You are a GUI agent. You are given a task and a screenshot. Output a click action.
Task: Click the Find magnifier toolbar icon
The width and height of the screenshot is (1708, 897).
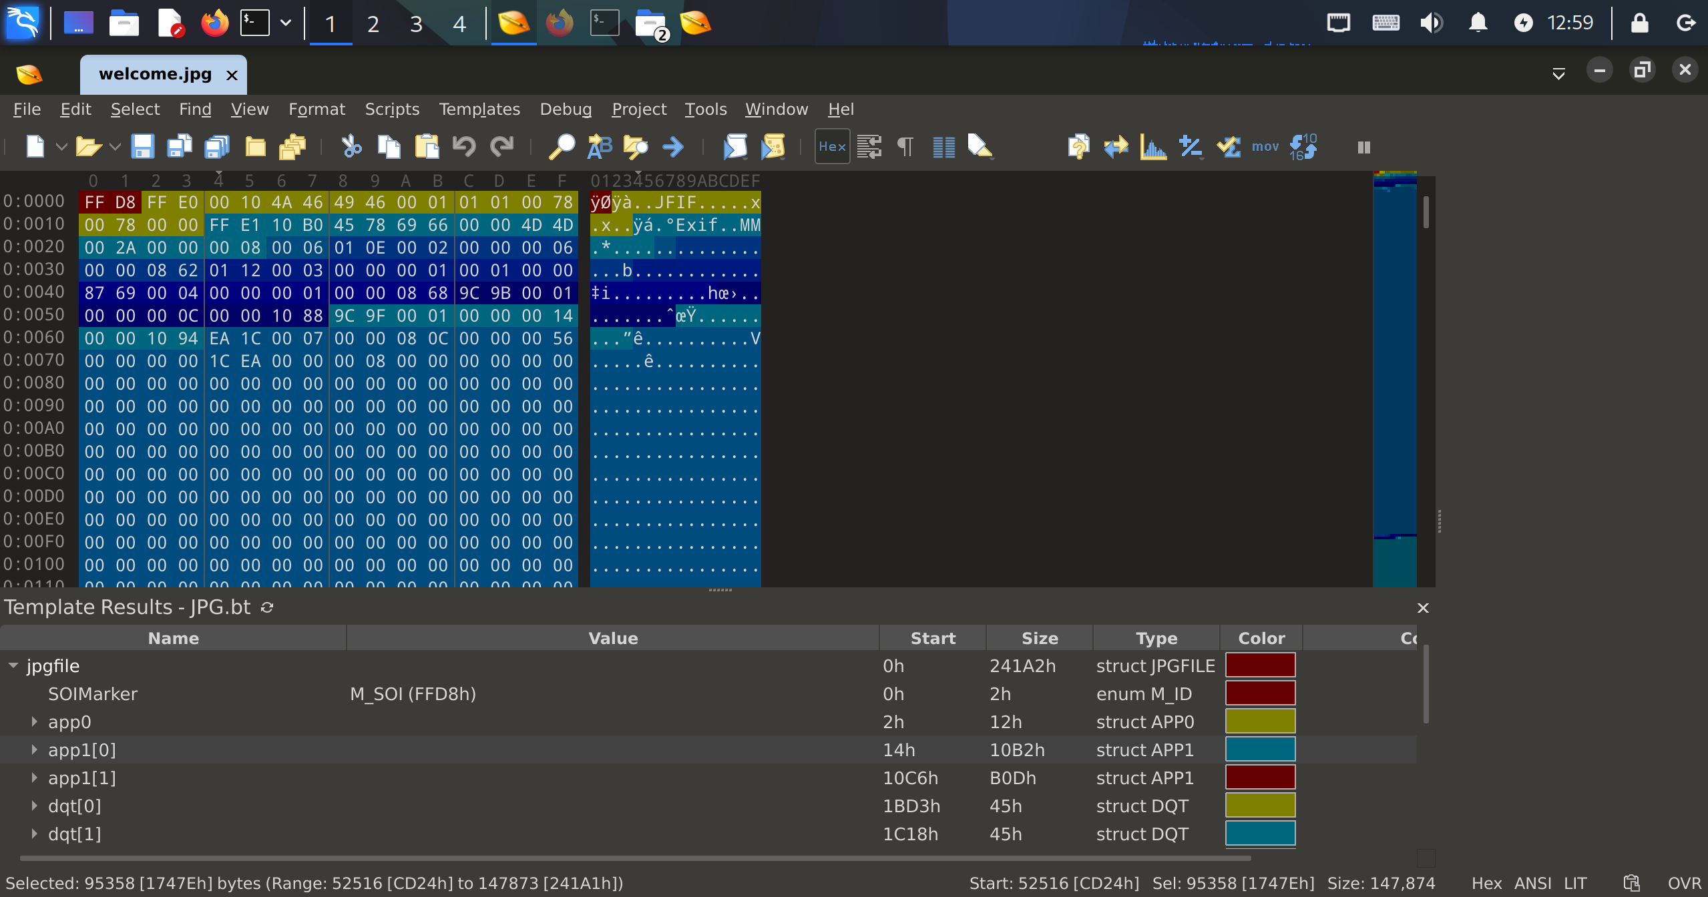(562, 146)
